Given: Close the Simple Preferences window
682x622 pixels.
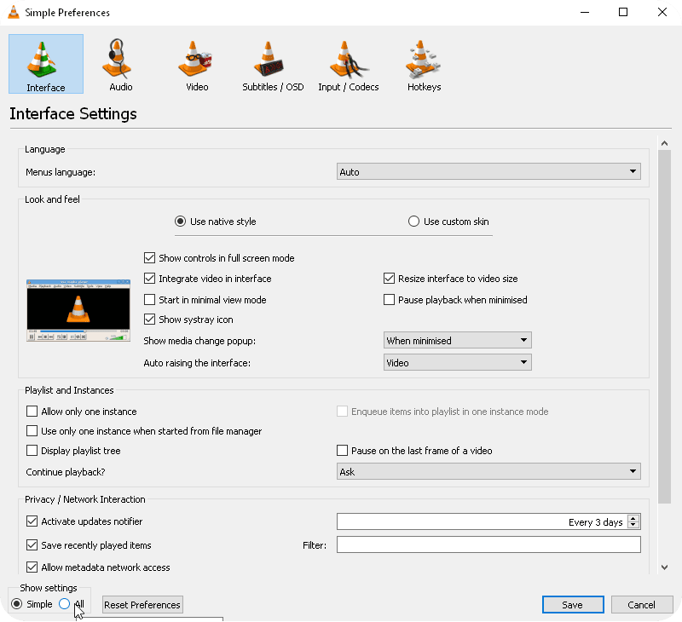Looking at the screenshot, I should (x=662, y=12).
